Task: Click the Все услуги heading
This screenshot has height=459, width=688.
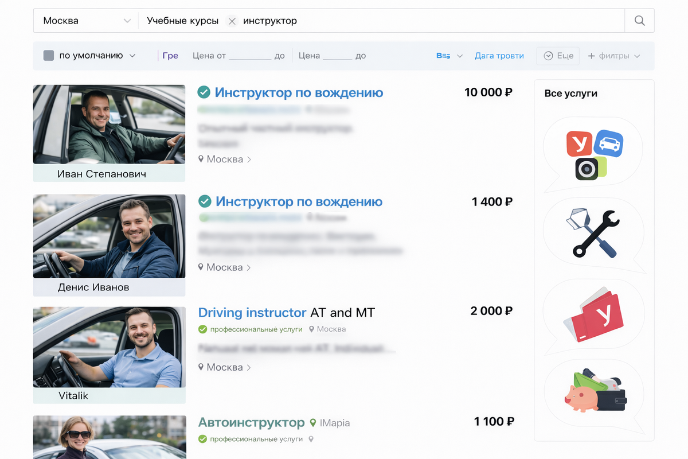Action: 571,94
